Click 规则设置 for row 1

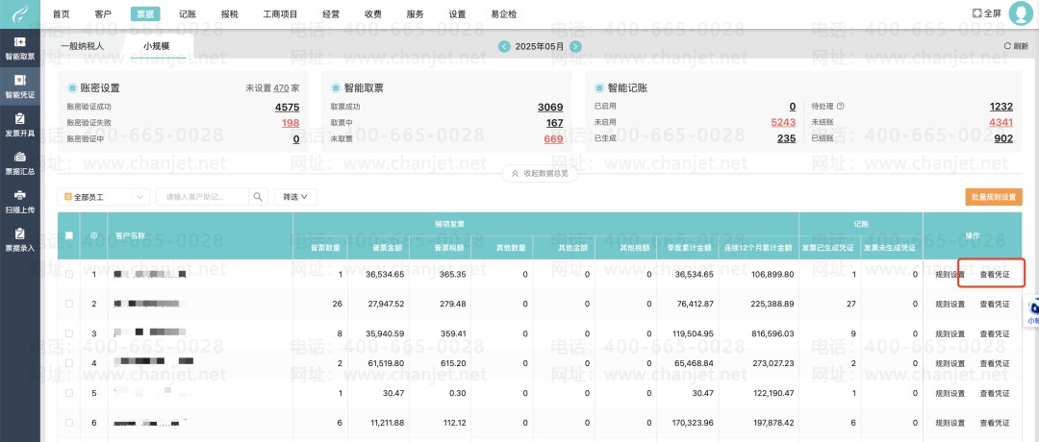(950, 274)
